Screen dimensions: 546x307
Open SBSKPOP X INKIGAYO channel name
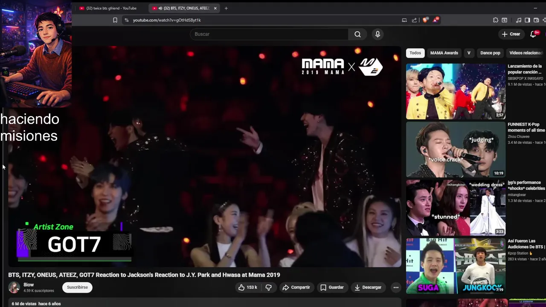pos(526,78)
